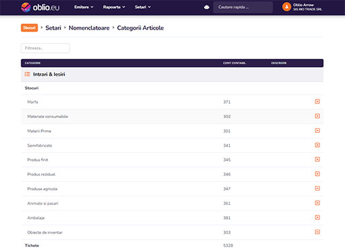Click the action icon for Semifabricate
Image resolution: width=345 pixels, height=249 pixels.
pyautogui.click(x=317, y=145)
